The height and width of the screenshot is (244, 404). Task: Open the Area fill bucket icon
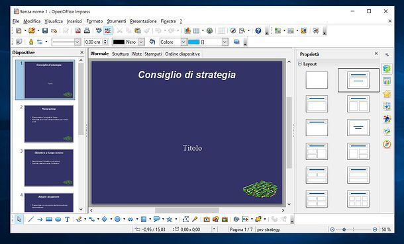click(152, 42)
